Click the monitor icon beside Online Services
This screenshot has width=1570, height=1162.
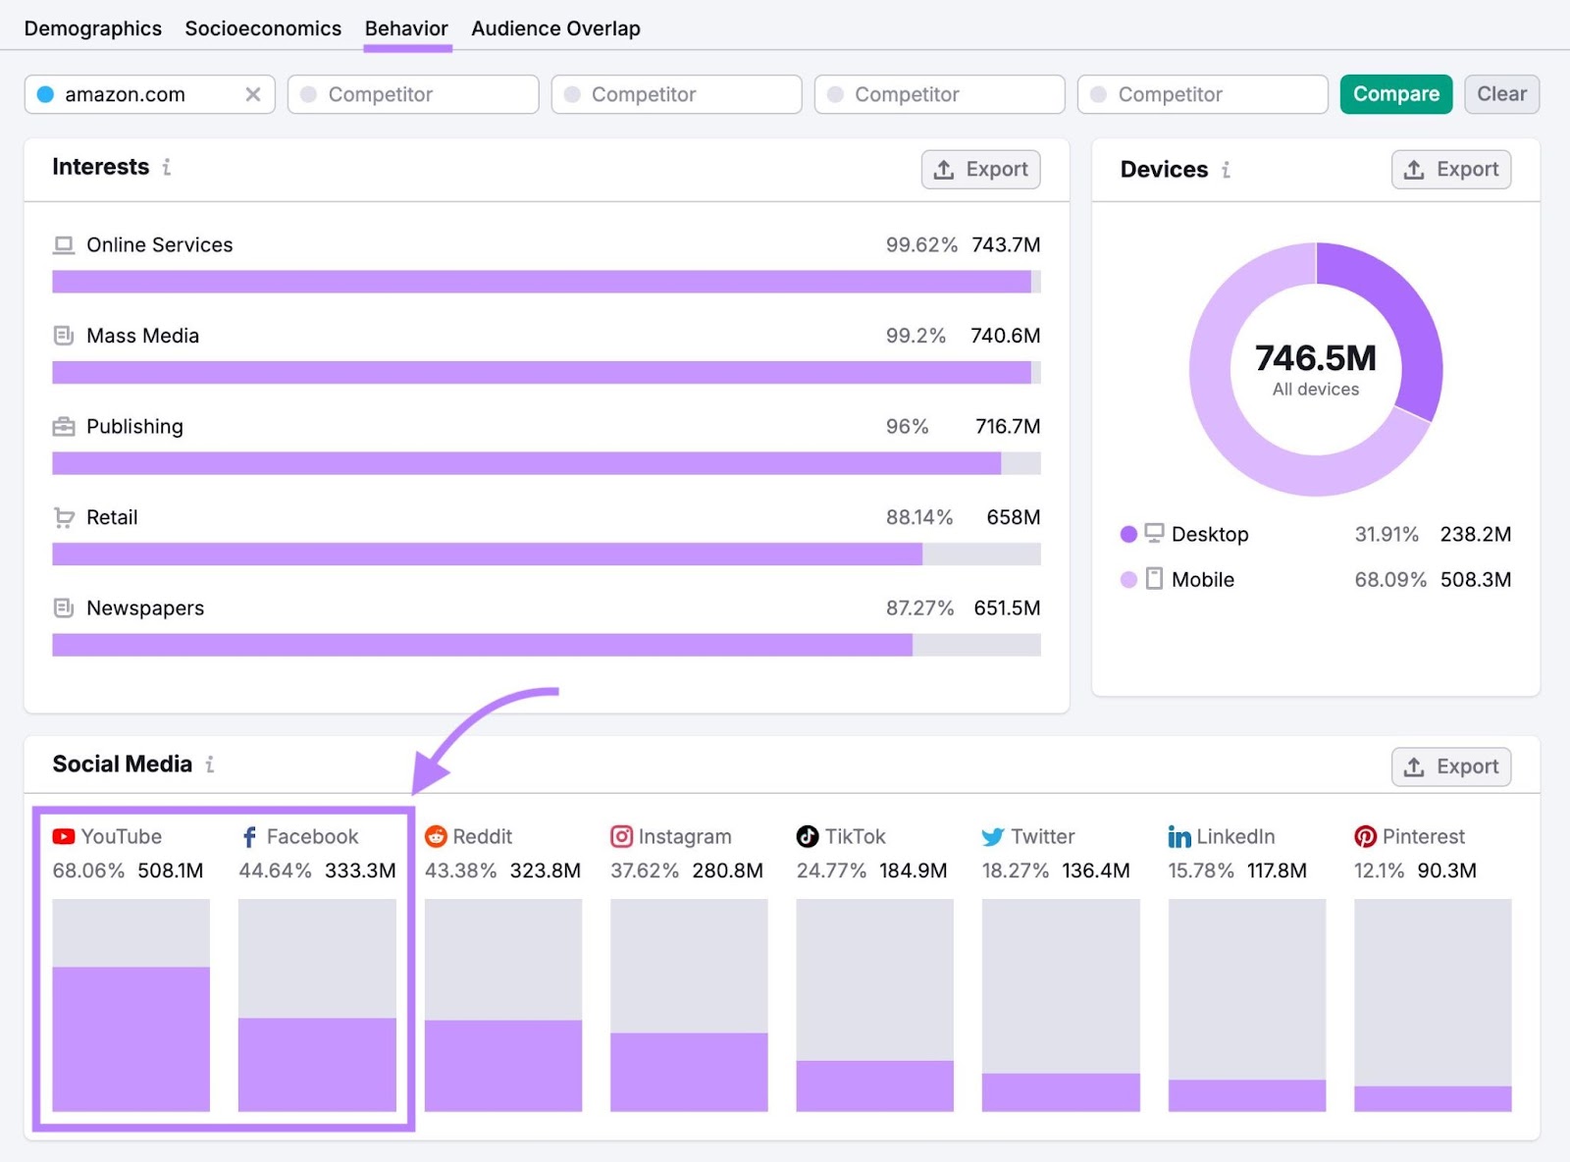point(63,244)
